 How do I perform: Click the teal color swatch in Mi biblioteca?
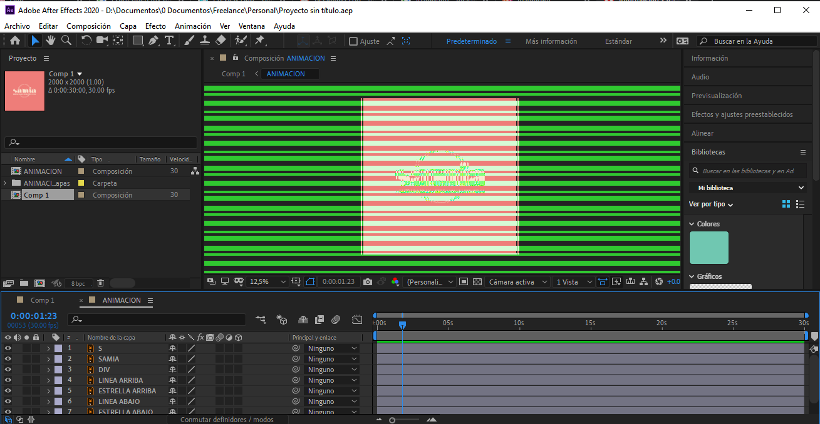coord(710,248)
